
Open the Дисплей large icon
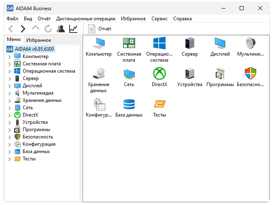220,43
